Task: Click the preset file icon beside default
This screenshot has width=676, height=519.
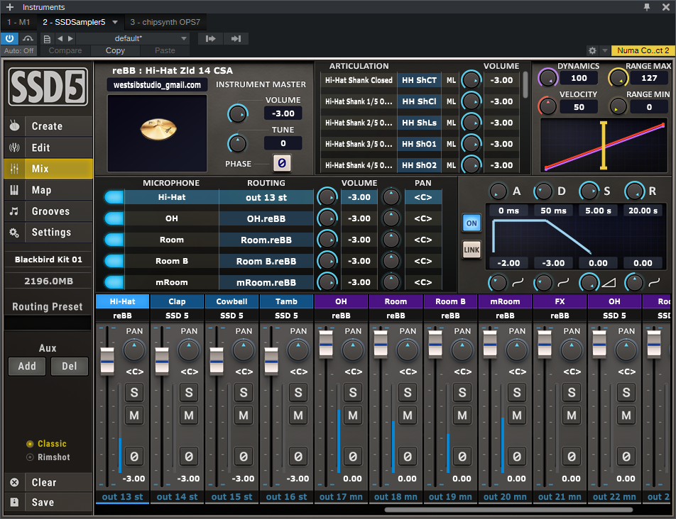Action: click(x=47, y=38)
